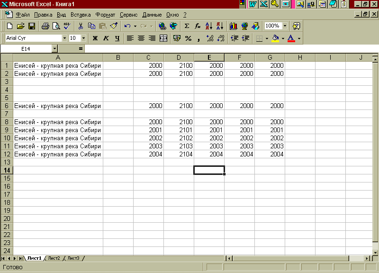Open the Сервис menu

pyautogui.click(x=128, y=15)
